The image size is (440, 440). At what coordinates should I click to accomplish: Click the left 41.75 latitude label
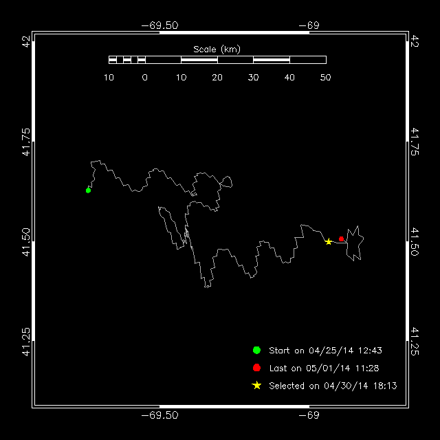pos(25,142)
